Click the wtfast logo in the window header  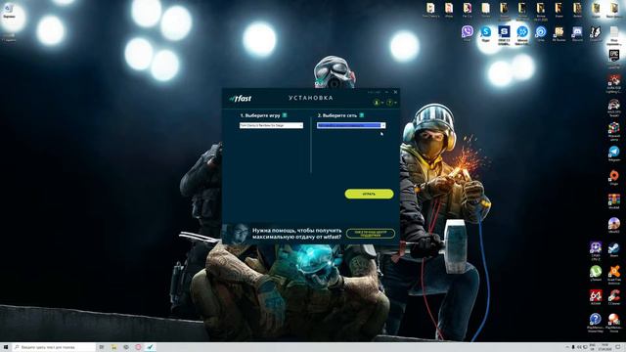tap(241, 98)
